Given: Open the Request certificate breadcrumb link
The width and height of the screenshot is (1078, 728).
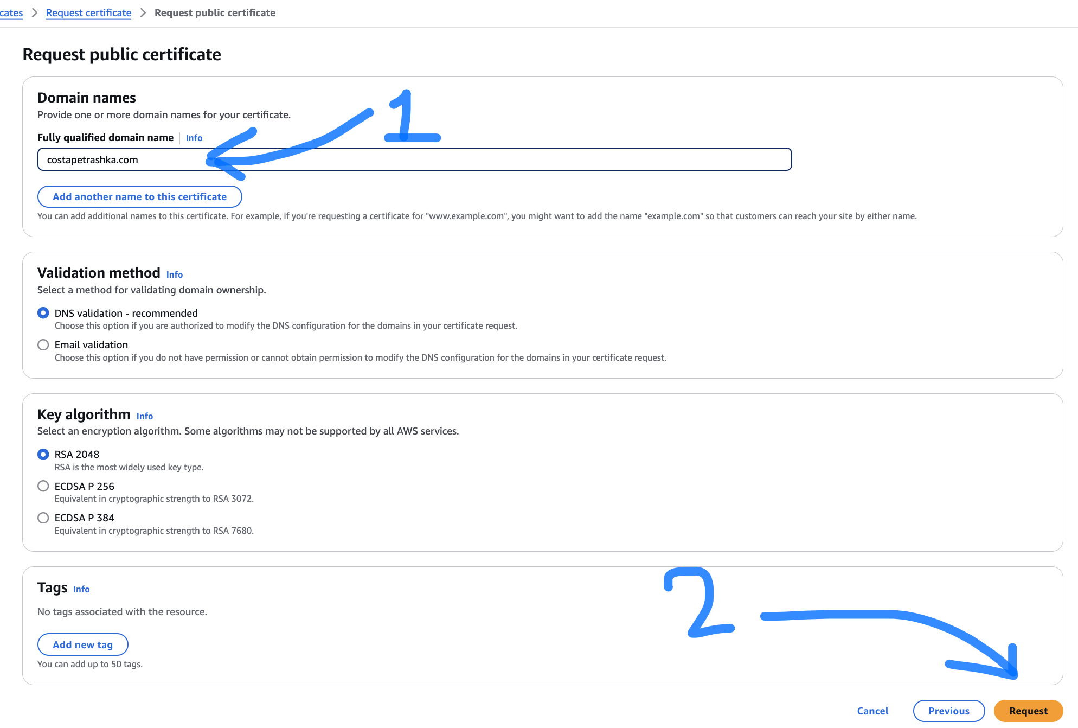Looking at the screenshot, I should click(88, 12).
